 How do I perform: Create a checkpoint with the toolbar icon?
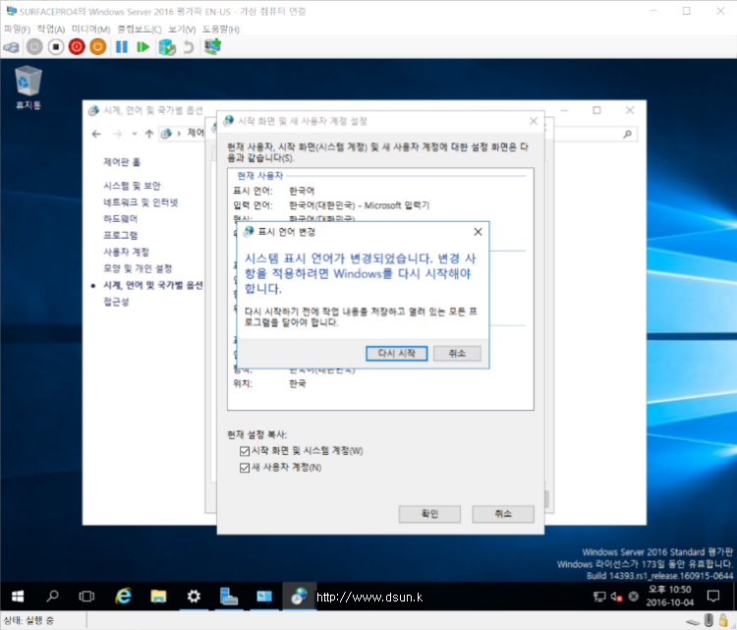click(167, 47)
